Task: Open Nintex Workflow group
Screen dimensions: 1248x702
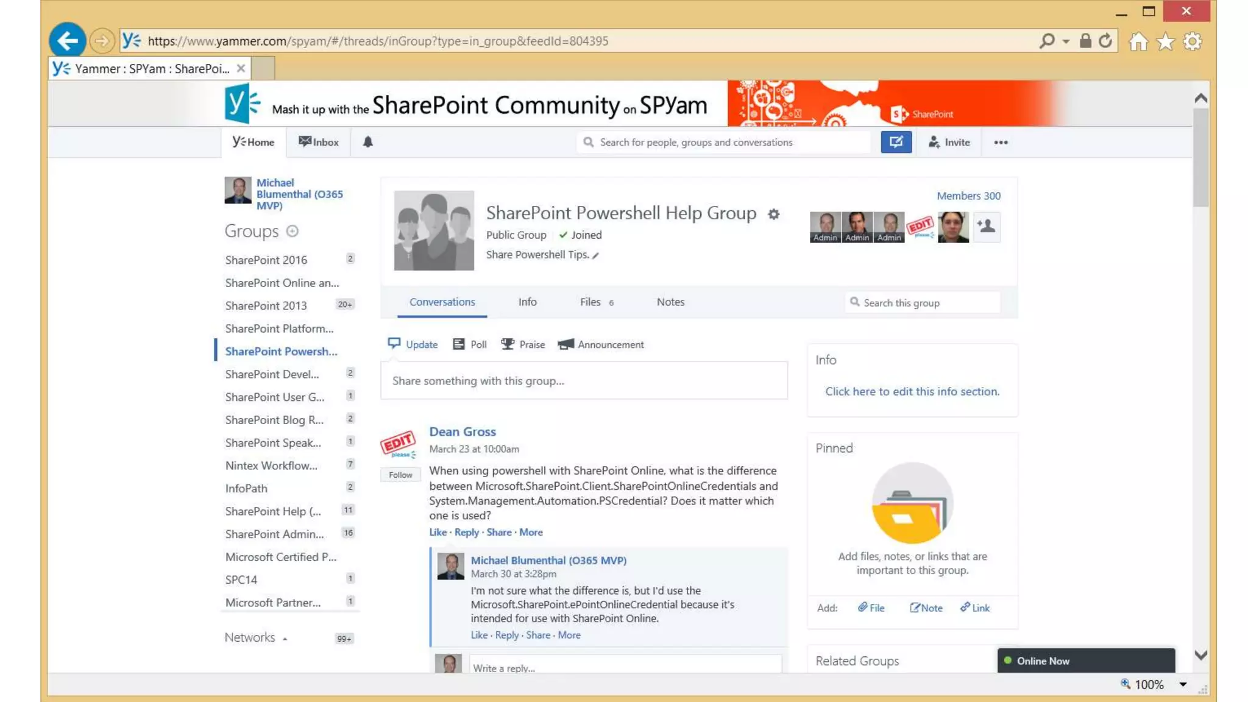Action: click(271, 466)
